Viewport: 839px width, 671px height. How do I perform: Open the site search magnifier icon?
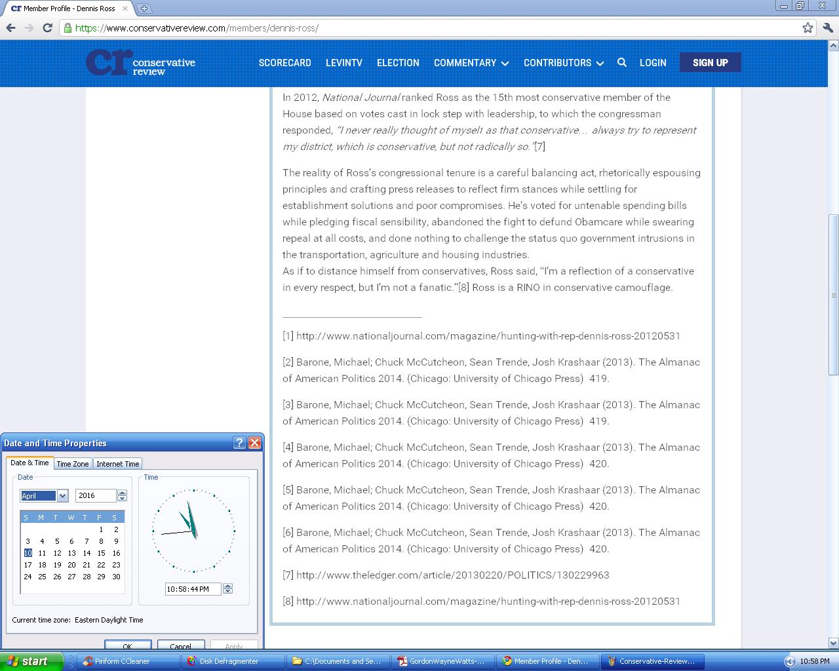pyautogui.click(x=622, y=62)
